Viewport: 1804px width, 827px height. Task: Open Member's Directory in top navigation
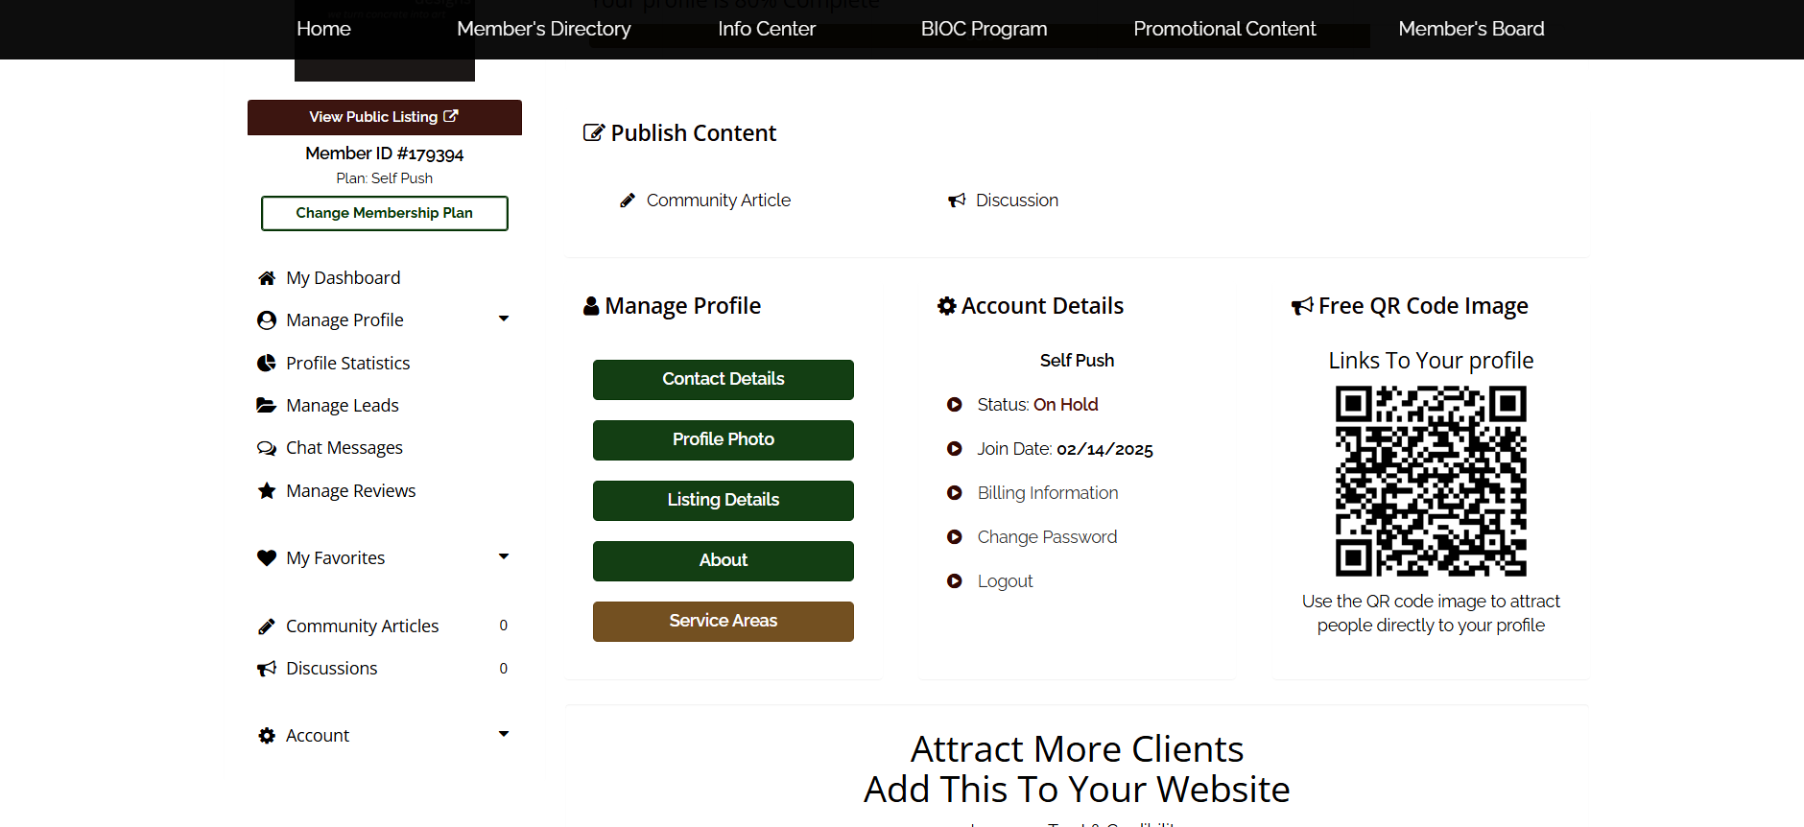[544, 29]
